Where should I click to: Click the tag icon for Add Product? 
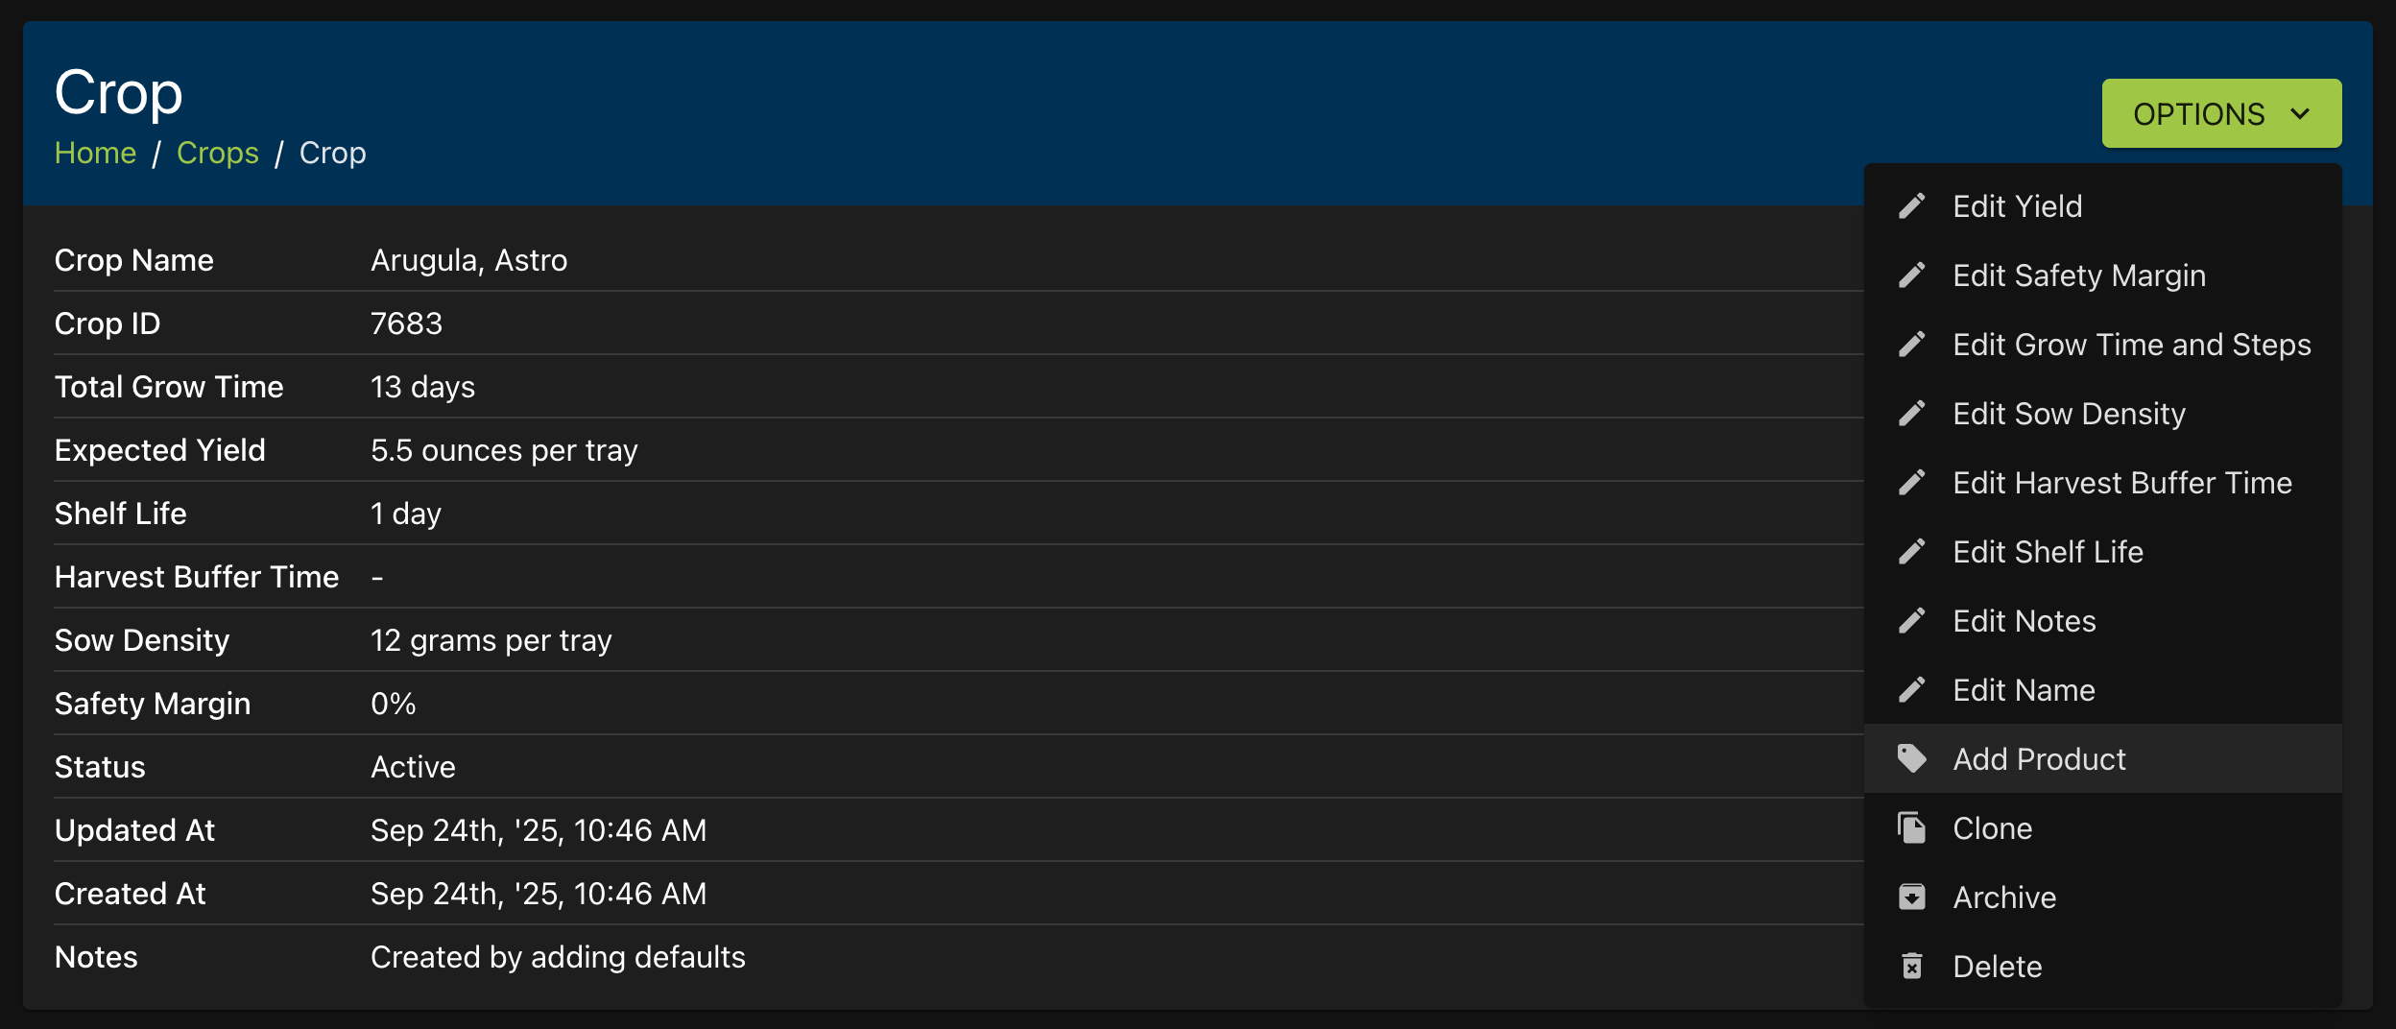coord(1911,759)
